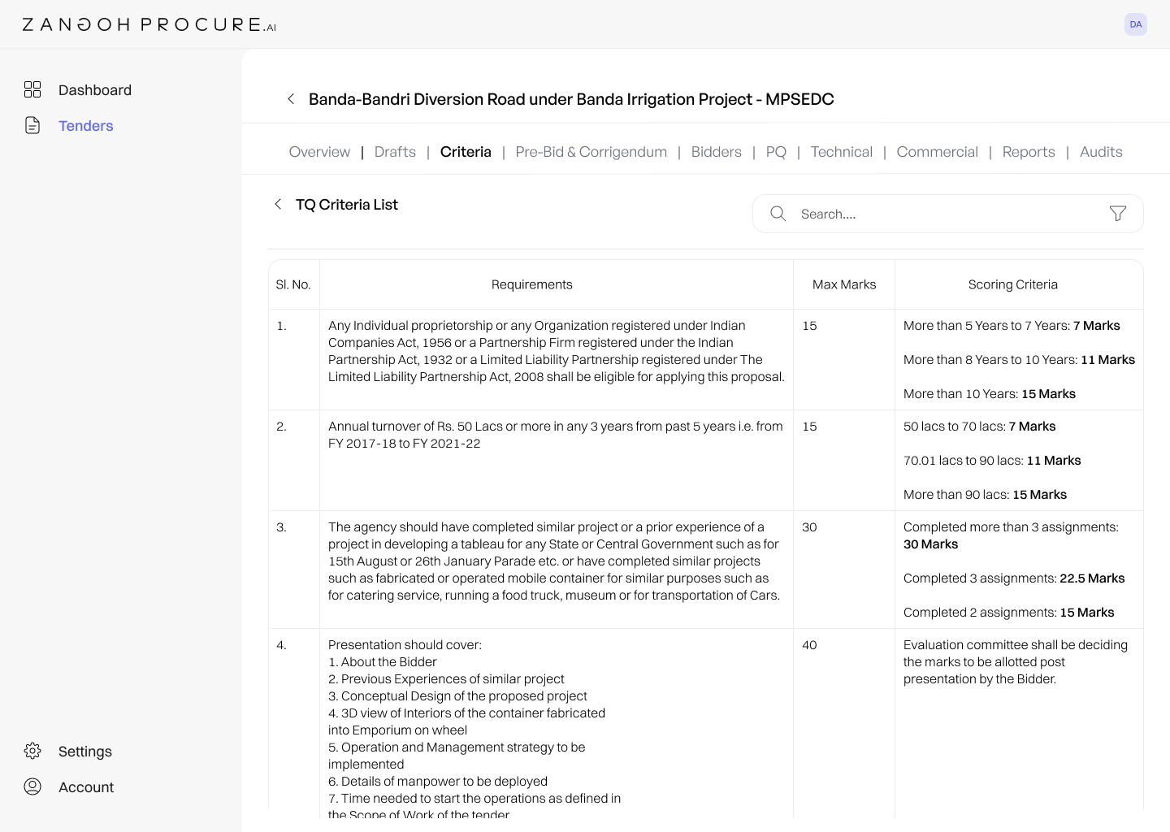
Task: Open the Drafts tab
Action: (x=395, y=152)
